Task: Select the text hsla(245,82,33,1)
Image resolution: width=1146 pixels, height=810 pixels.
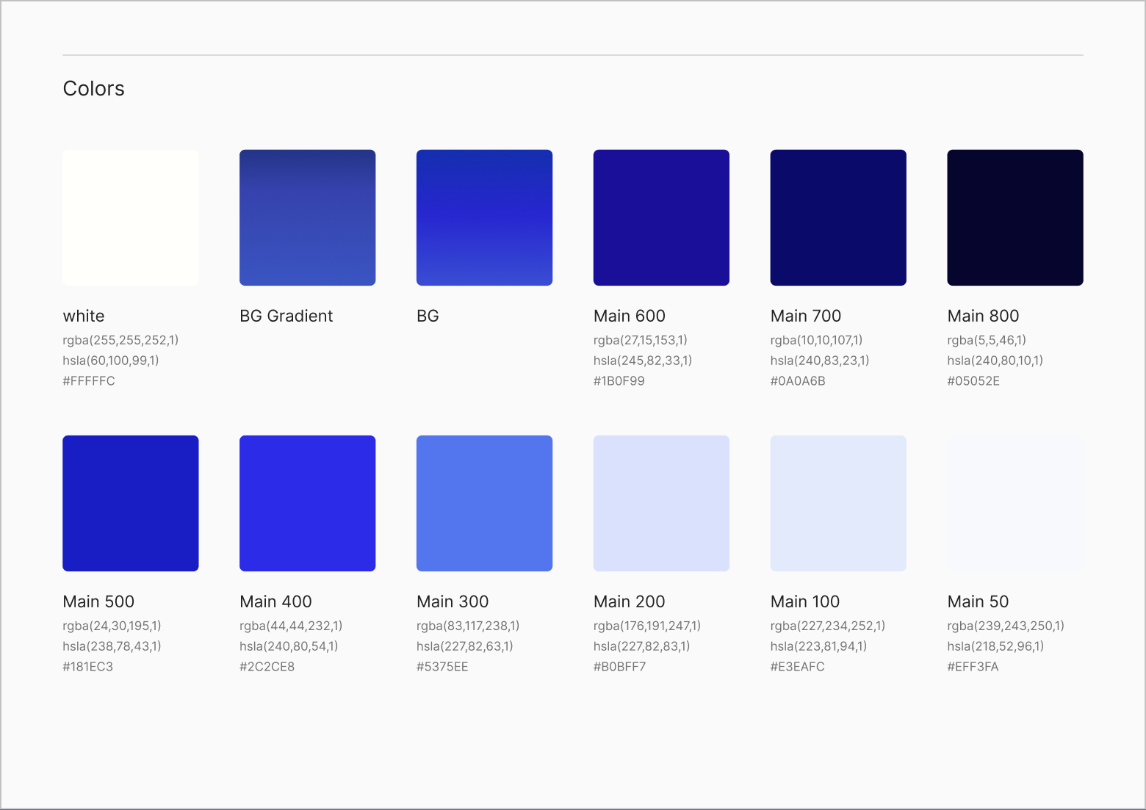Action: [x=643, y=361]
